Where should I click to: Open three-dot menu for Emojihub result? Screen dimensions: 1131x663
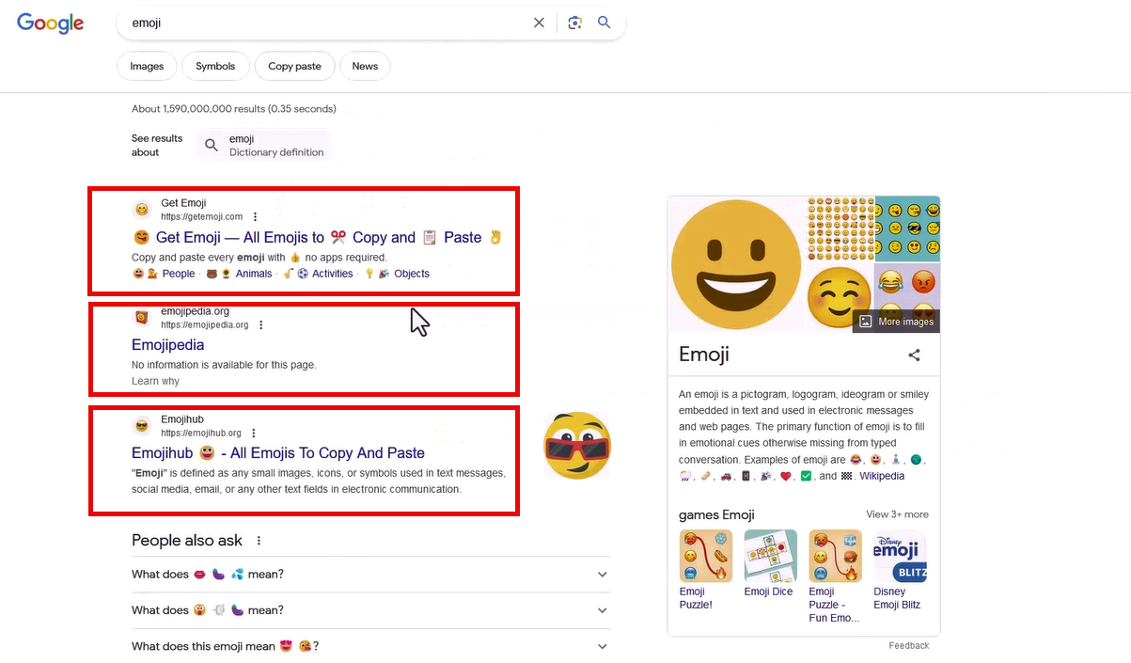point(254,434)
